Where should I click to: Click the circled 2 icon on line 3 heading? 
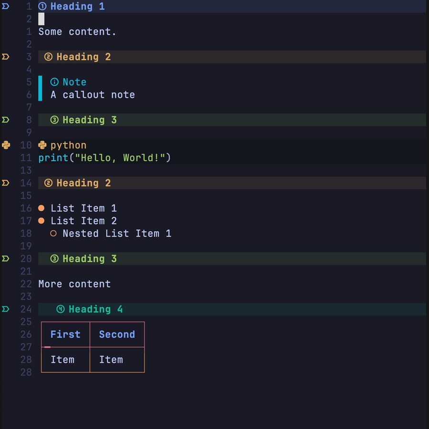point(48,57)
